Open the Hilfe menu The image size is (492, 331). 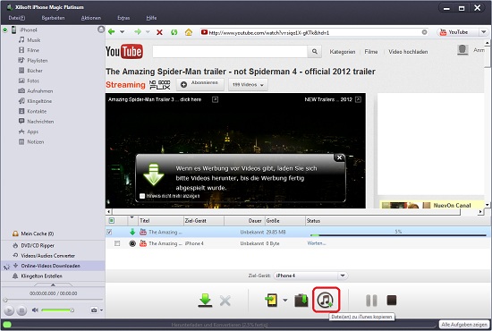pos(151,18)
